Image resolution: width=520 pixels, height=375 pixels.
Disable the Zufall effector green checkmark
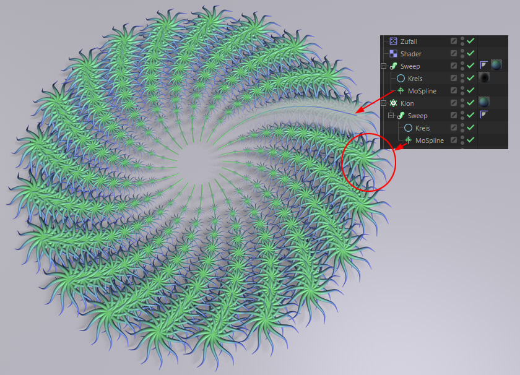pyautogui.click(x=470, y=41)
